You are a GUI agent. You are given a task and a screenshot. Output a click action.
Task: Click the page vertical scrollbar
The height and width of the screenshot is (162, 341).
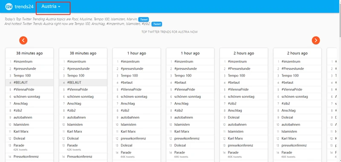(x=339, y=81)
